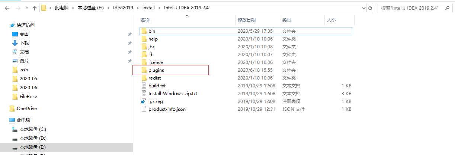Viewport: 455px width, 155px height.
Task: Open 2020-06 folder in navigation pane
Action: coord(28,87)
